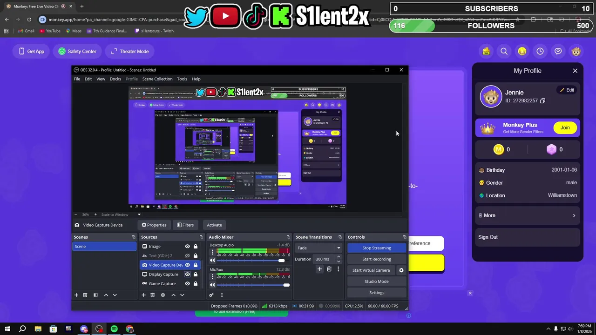Mute Desktop Audio speaker icon

[x=212, y=261]
